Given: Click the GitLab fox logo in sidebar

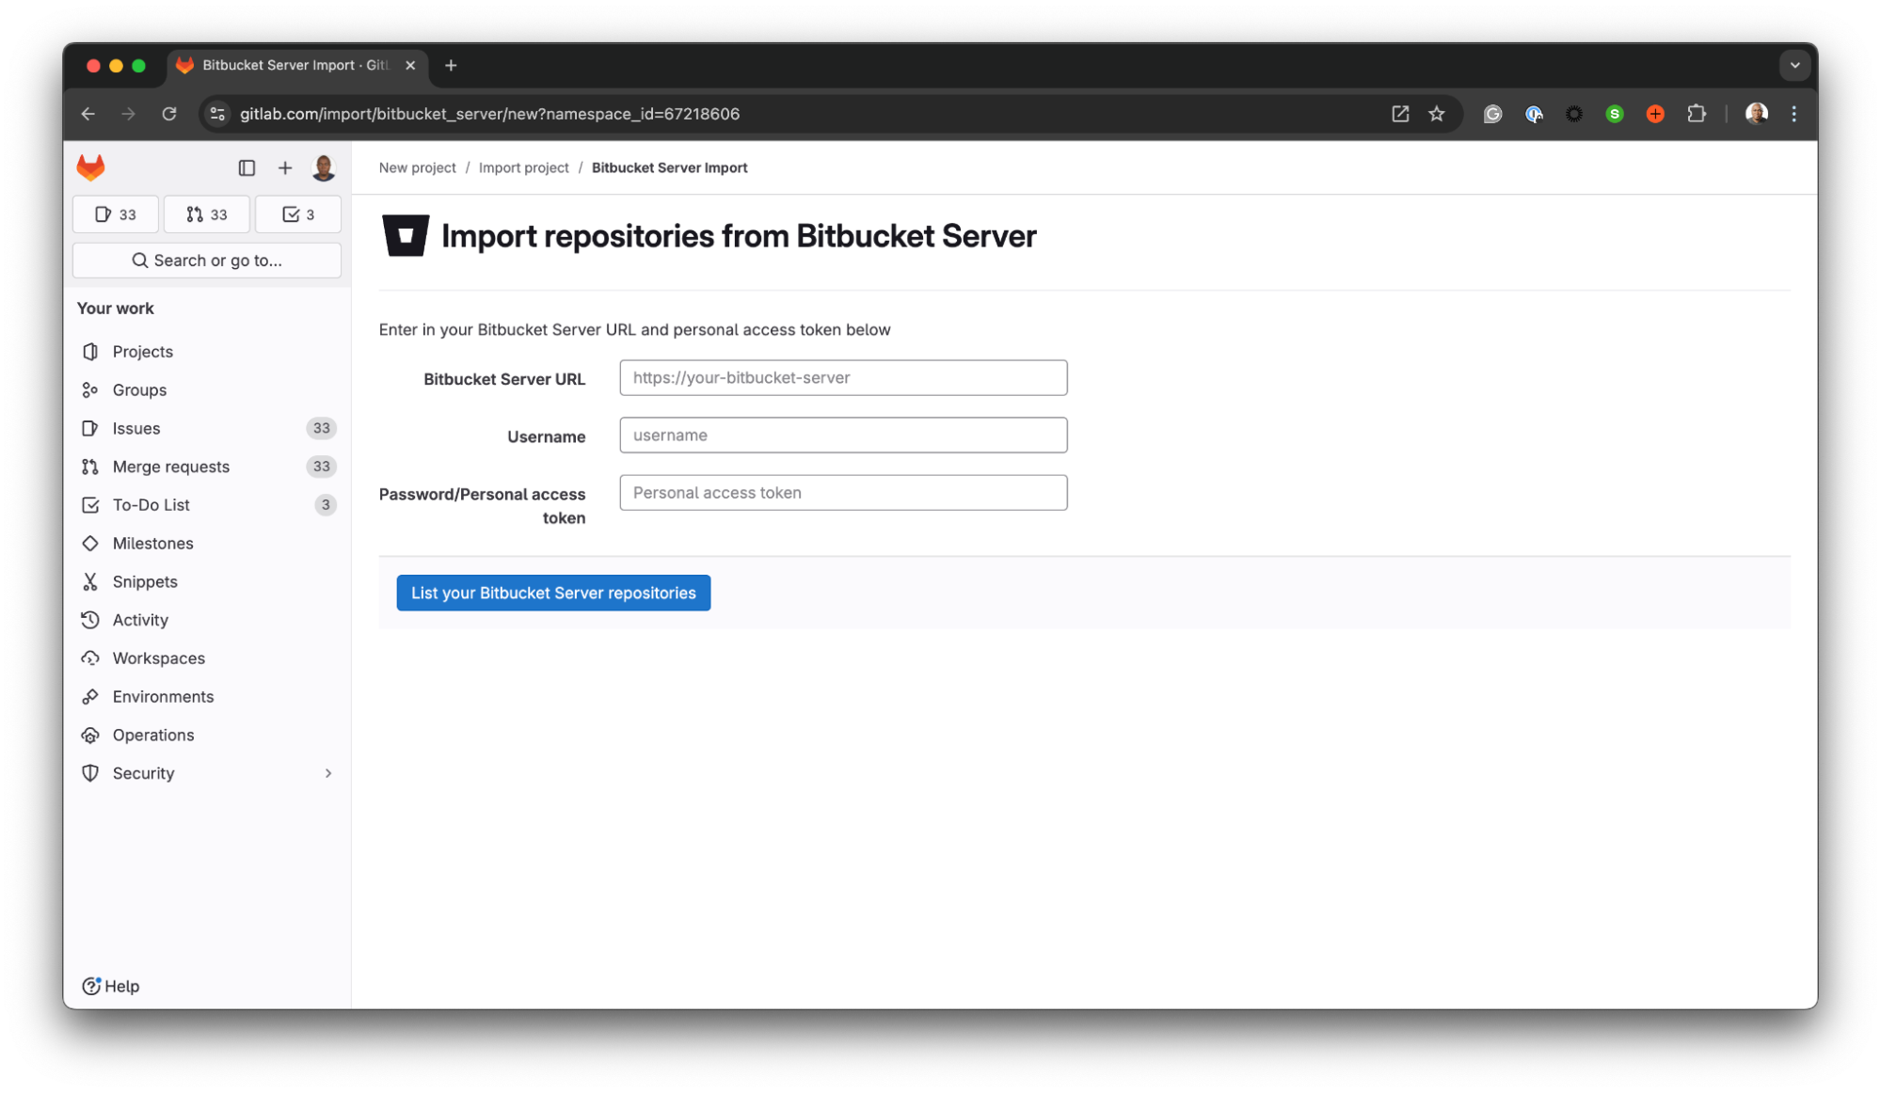Looking at the screenshot, I should [91, 167].
